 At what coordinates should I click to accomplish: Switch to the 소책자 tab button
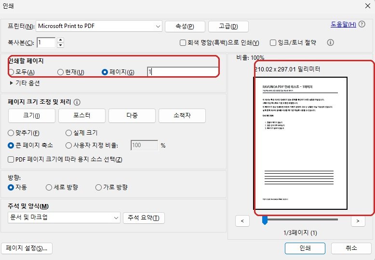pyautogui.click(x=182, y=116)
